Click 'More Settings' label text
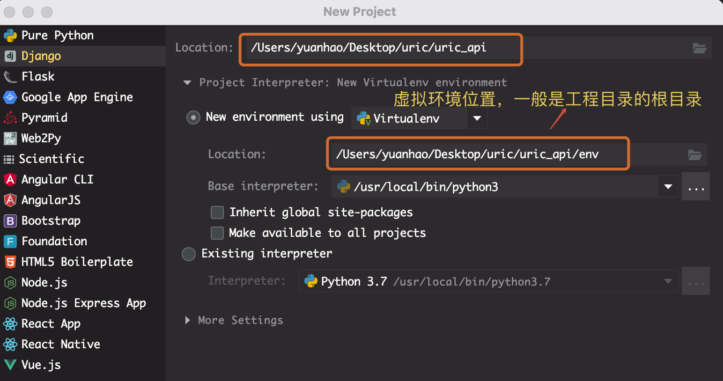Image resolution: width=723 pixels, height=381 pixels. (x=241, y=320)
